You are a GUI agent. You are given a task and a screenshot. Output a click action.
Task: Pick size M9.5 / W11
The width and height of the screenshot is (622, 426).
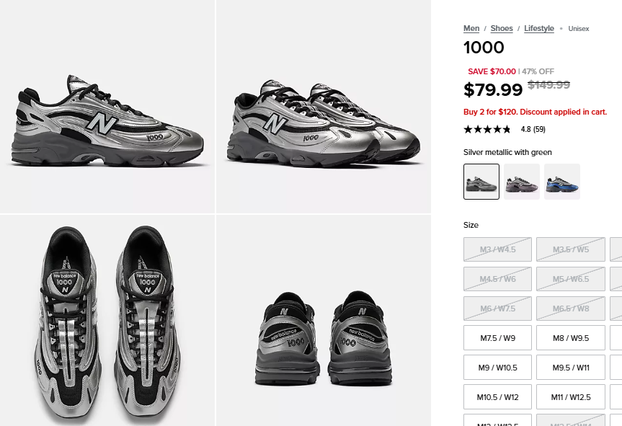pyautogui.click(x=571, y=368)
